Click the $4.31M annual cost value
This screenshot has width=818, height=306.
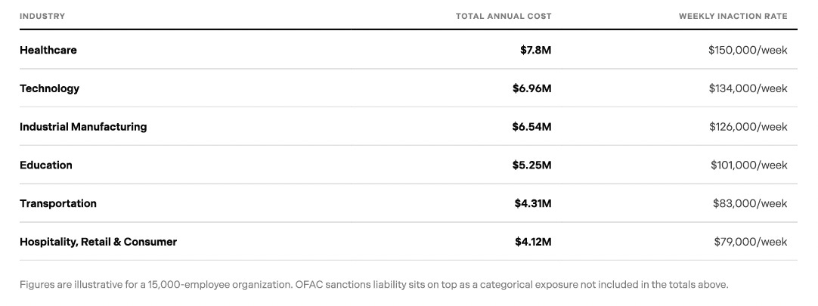pyautogui.click(x=533, y=203)
